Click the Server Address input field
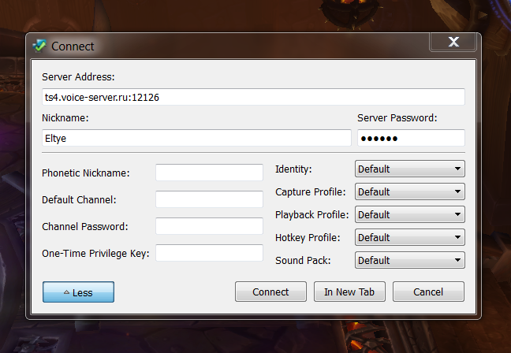Image resolution: width=511 pixels, height=353 pixels. (x=253, y=97)
